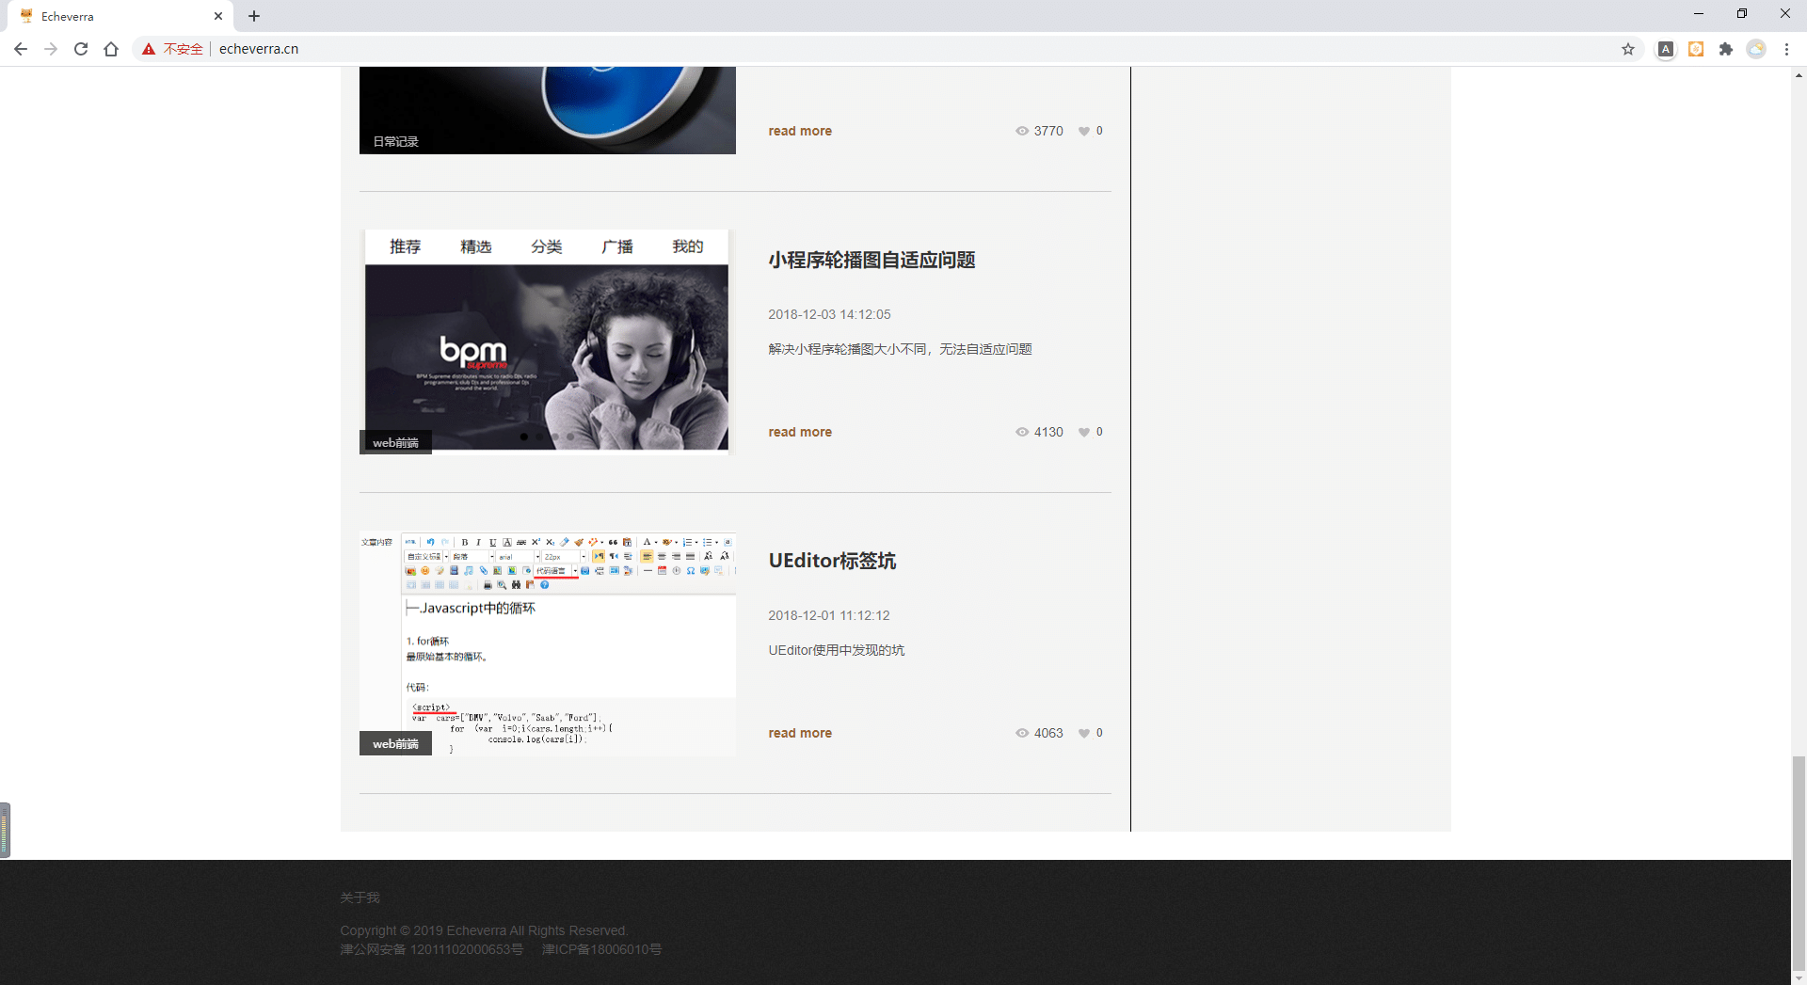Click the browser profile avatar icon
1807x985 pixels.
point(1757,49)
